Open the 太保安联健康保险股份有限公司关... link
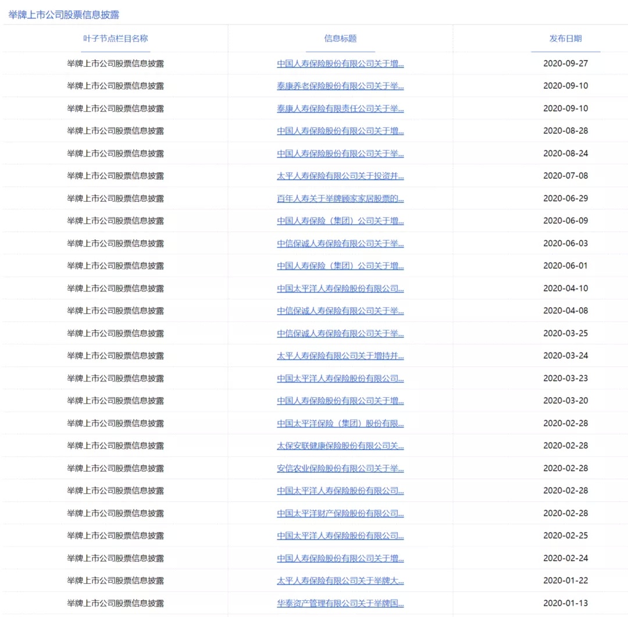 tap(340, 445)
